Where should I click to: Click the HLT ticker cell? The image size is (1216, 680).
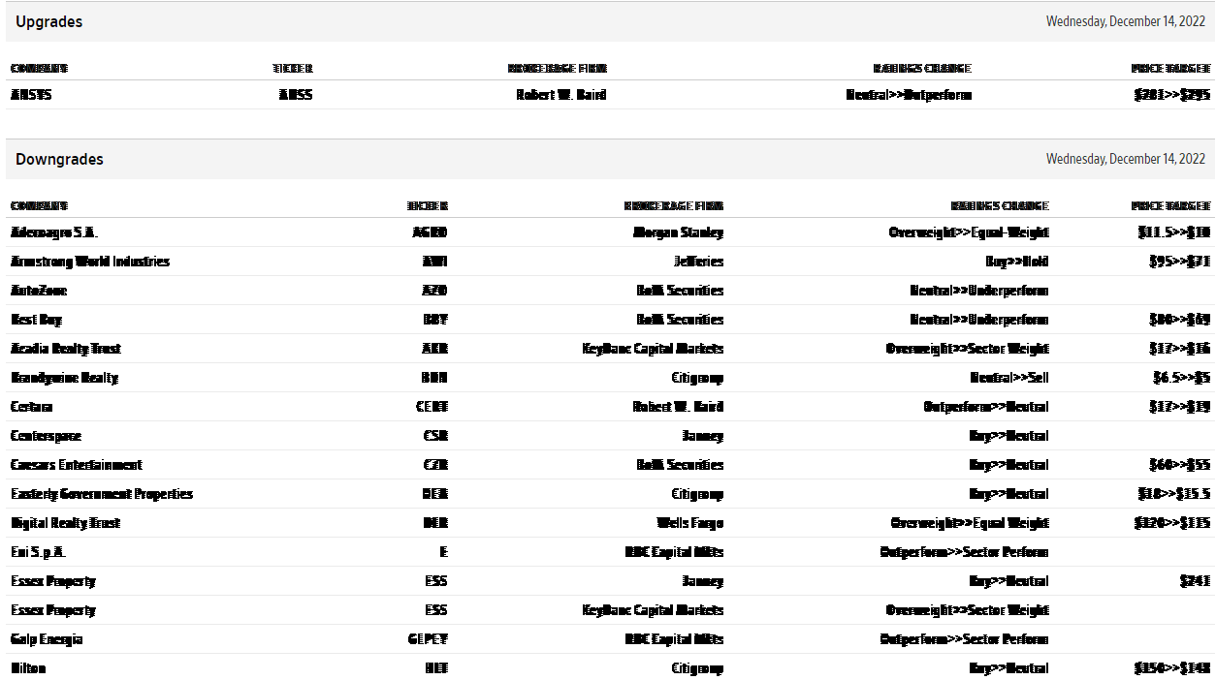pyautogui.click(x=436, y=668)
